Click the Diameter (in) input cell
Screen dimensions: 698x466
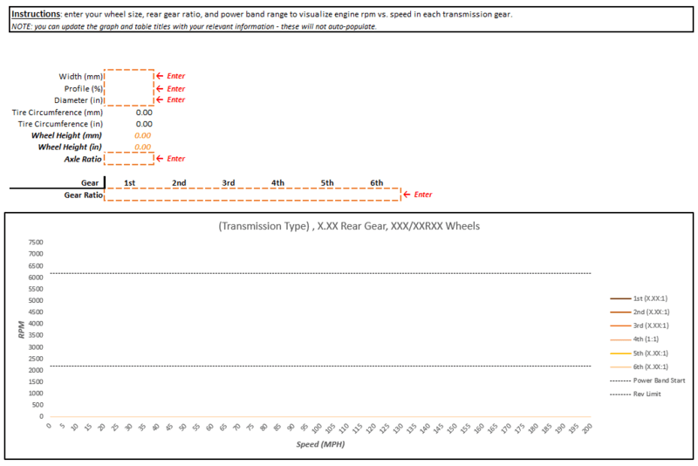pyautogui.click(x=129, y=99)
